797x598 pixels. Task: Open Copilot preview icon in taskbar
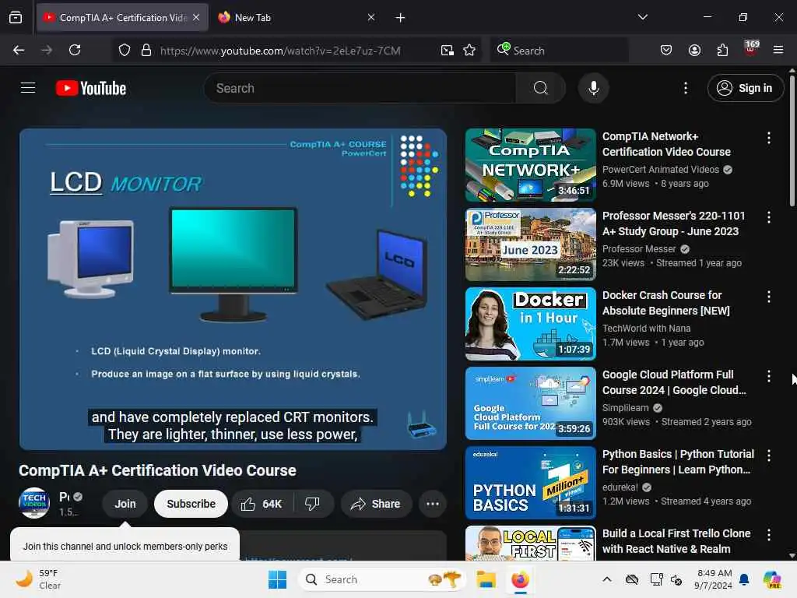pyautogui.click(x=772, y=579)
